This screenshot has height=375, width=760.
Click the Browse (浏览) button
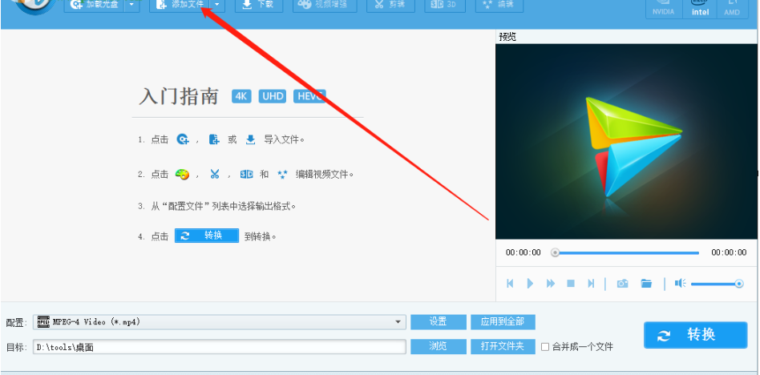pyautogui.click(x=439, y=346)
